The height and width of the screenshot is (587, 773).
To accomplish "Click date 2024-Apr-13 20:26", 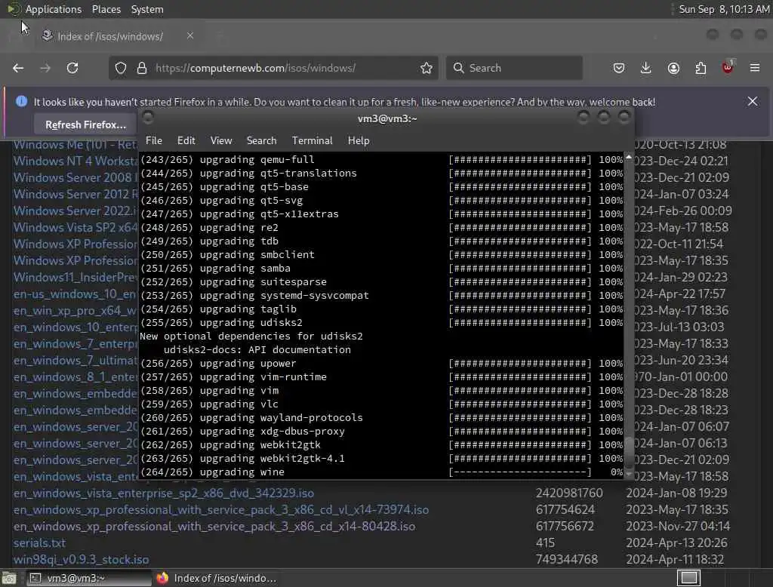I will click(x=676, y=542).
